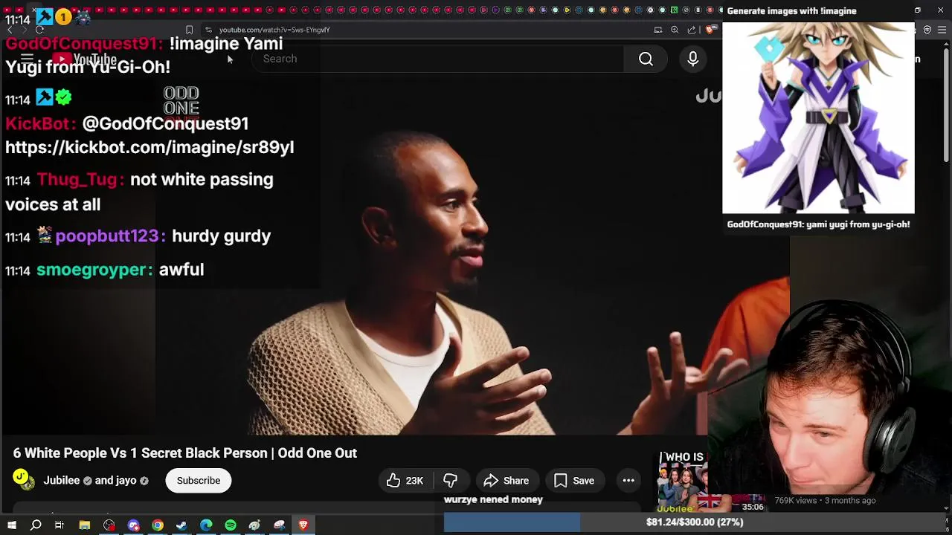Open the browser zoom magnifier icon
This screenshot has width=952, height=535.
pos(675,30)
